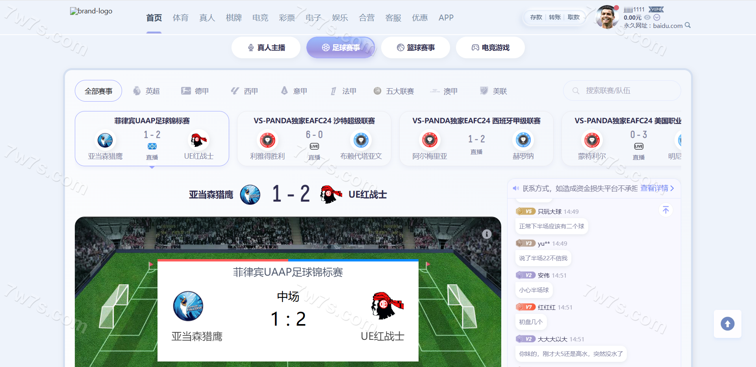Open the 体育 navigation menu item
756x367 pixels.
tap(181, 18)
